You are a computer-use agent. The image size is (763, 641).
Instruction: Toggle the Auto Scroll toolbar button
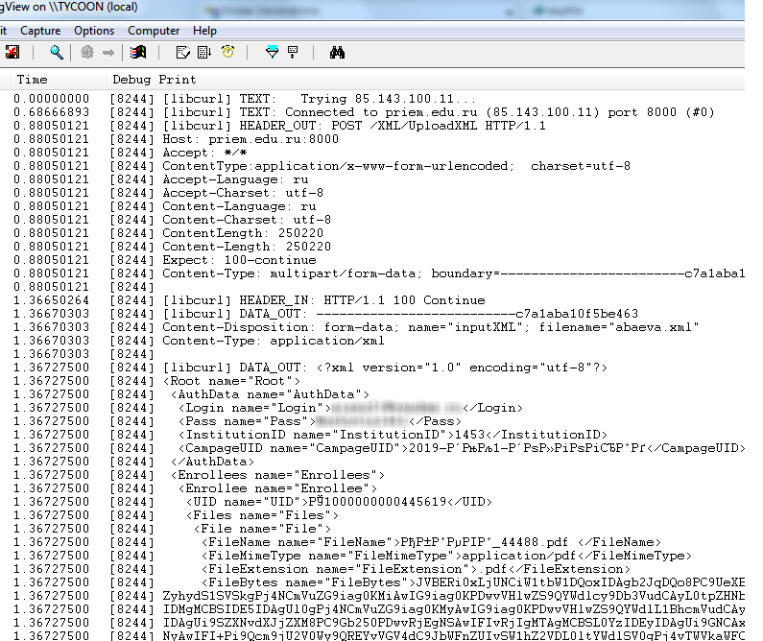pos(204,53)
